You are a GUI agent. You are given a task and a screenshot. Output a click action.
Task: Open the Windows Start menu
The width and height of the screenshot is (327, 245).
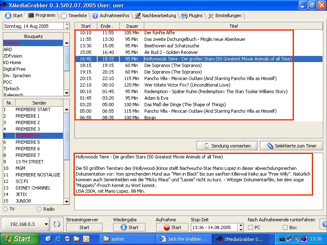coord(19,239)
